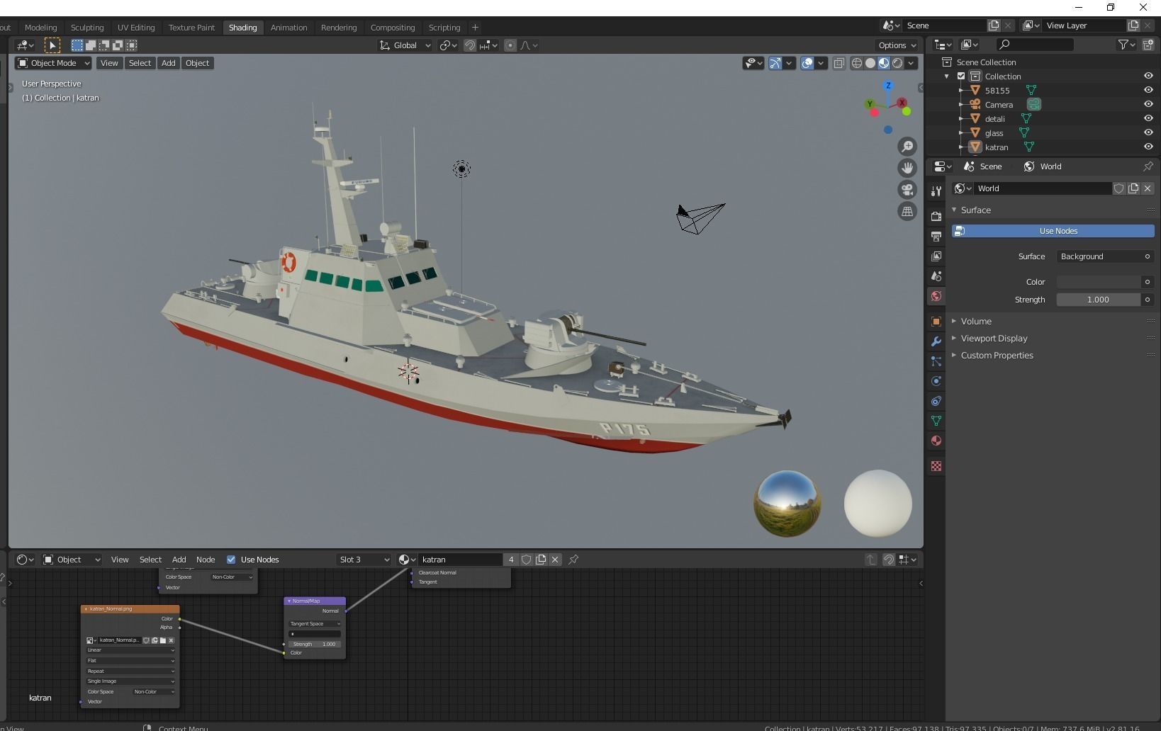Select Wireframe viewport shading mode
The width and height of the screenshot is (1161, 731).
coord(857,63)
